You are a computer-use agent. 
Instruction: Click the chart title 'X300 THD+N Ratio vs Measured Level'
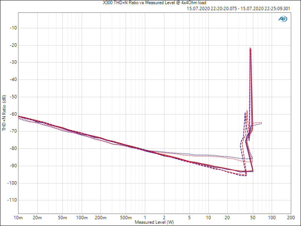(x=138, y=3)
